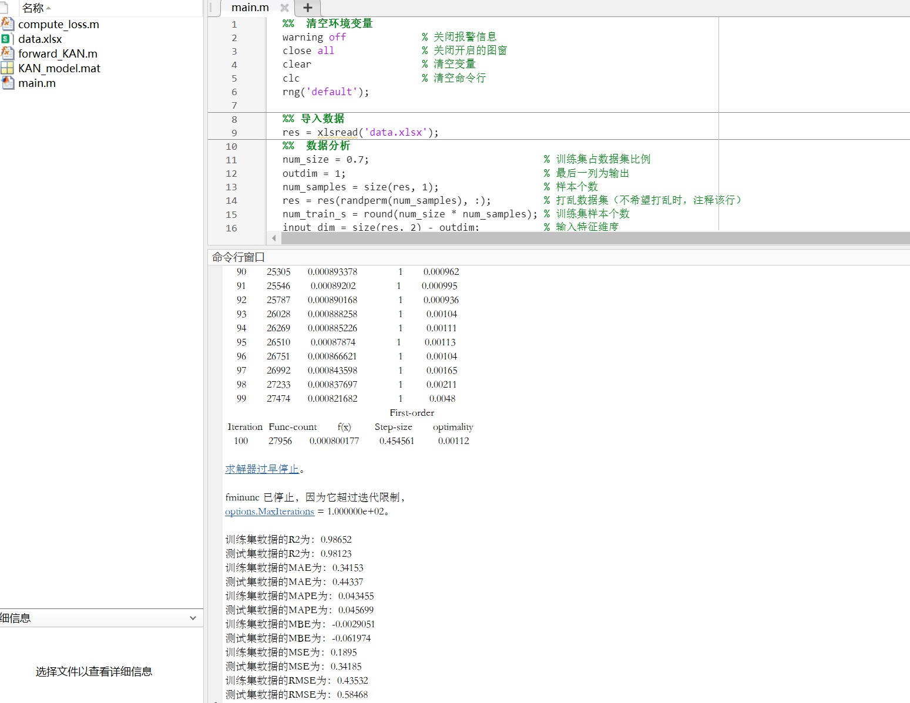
Task: Click line number 10 in editor gutter
Action: click(x=231, y=146)
